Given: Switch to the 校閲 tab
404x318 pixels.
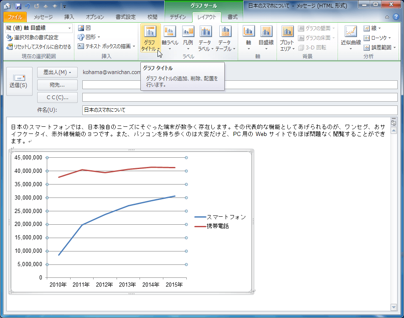Looking at the screenshot, I should (x=152, y=17).
